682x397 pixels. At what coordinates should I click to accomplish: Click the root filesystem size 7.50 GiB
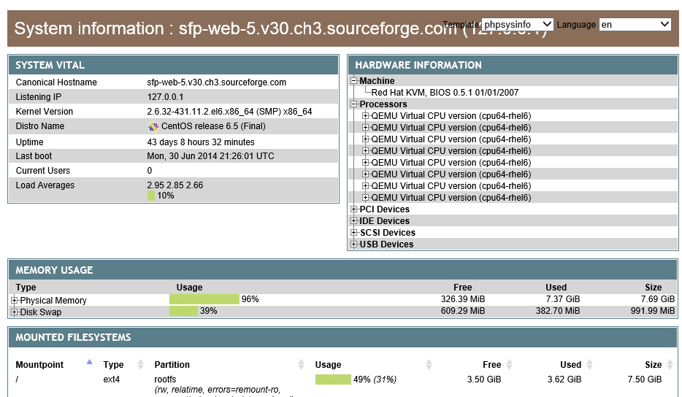click(645, 379)
